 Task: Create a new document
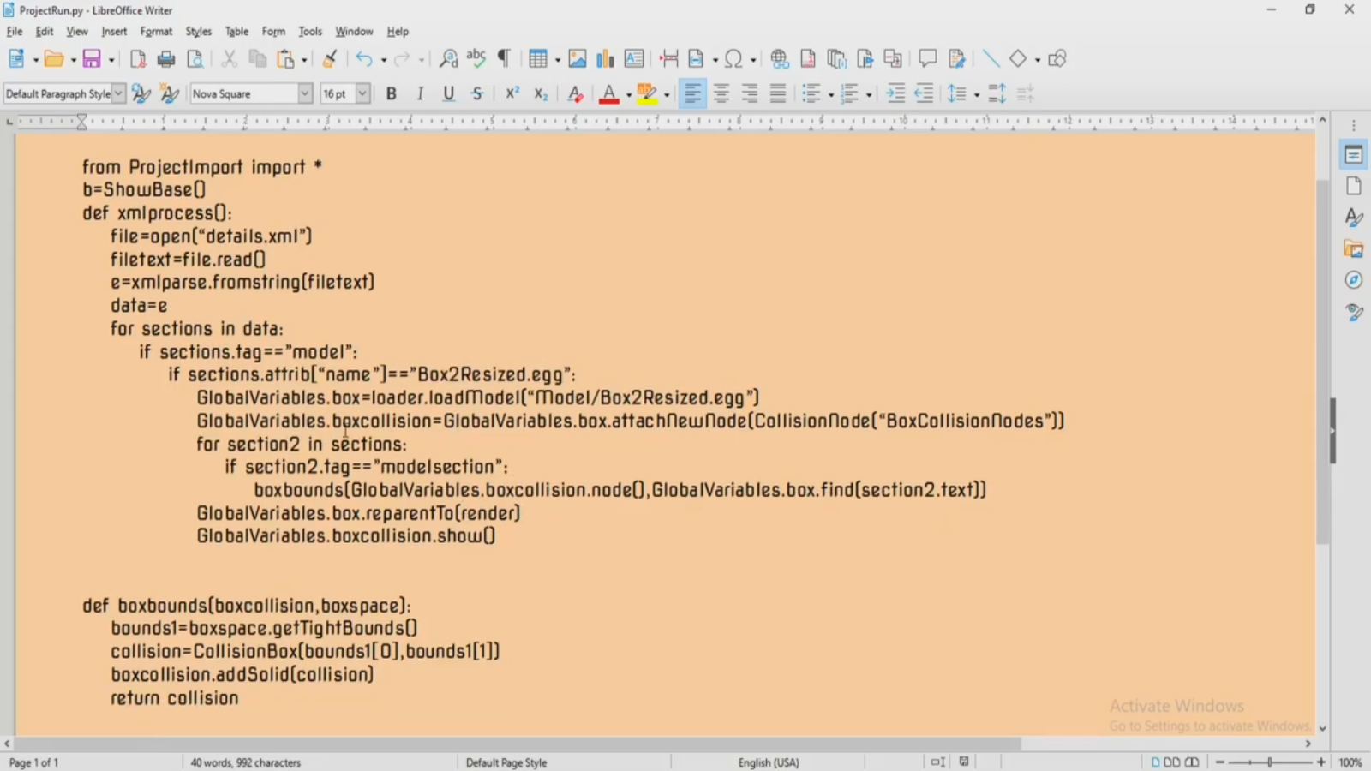16,58
